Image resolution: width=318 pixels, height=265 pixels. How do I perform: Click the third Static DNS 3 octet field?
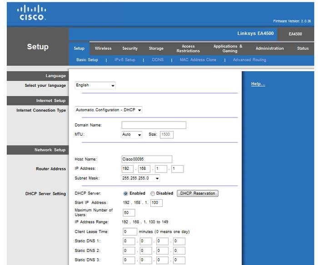tap(162, 260)
